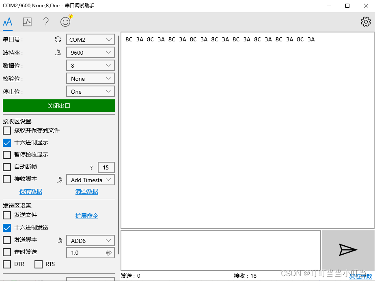The width and height of the screenshot is (375, 281).
Task: Click the 发送区设置 section label
Action: tap(18, 206)
